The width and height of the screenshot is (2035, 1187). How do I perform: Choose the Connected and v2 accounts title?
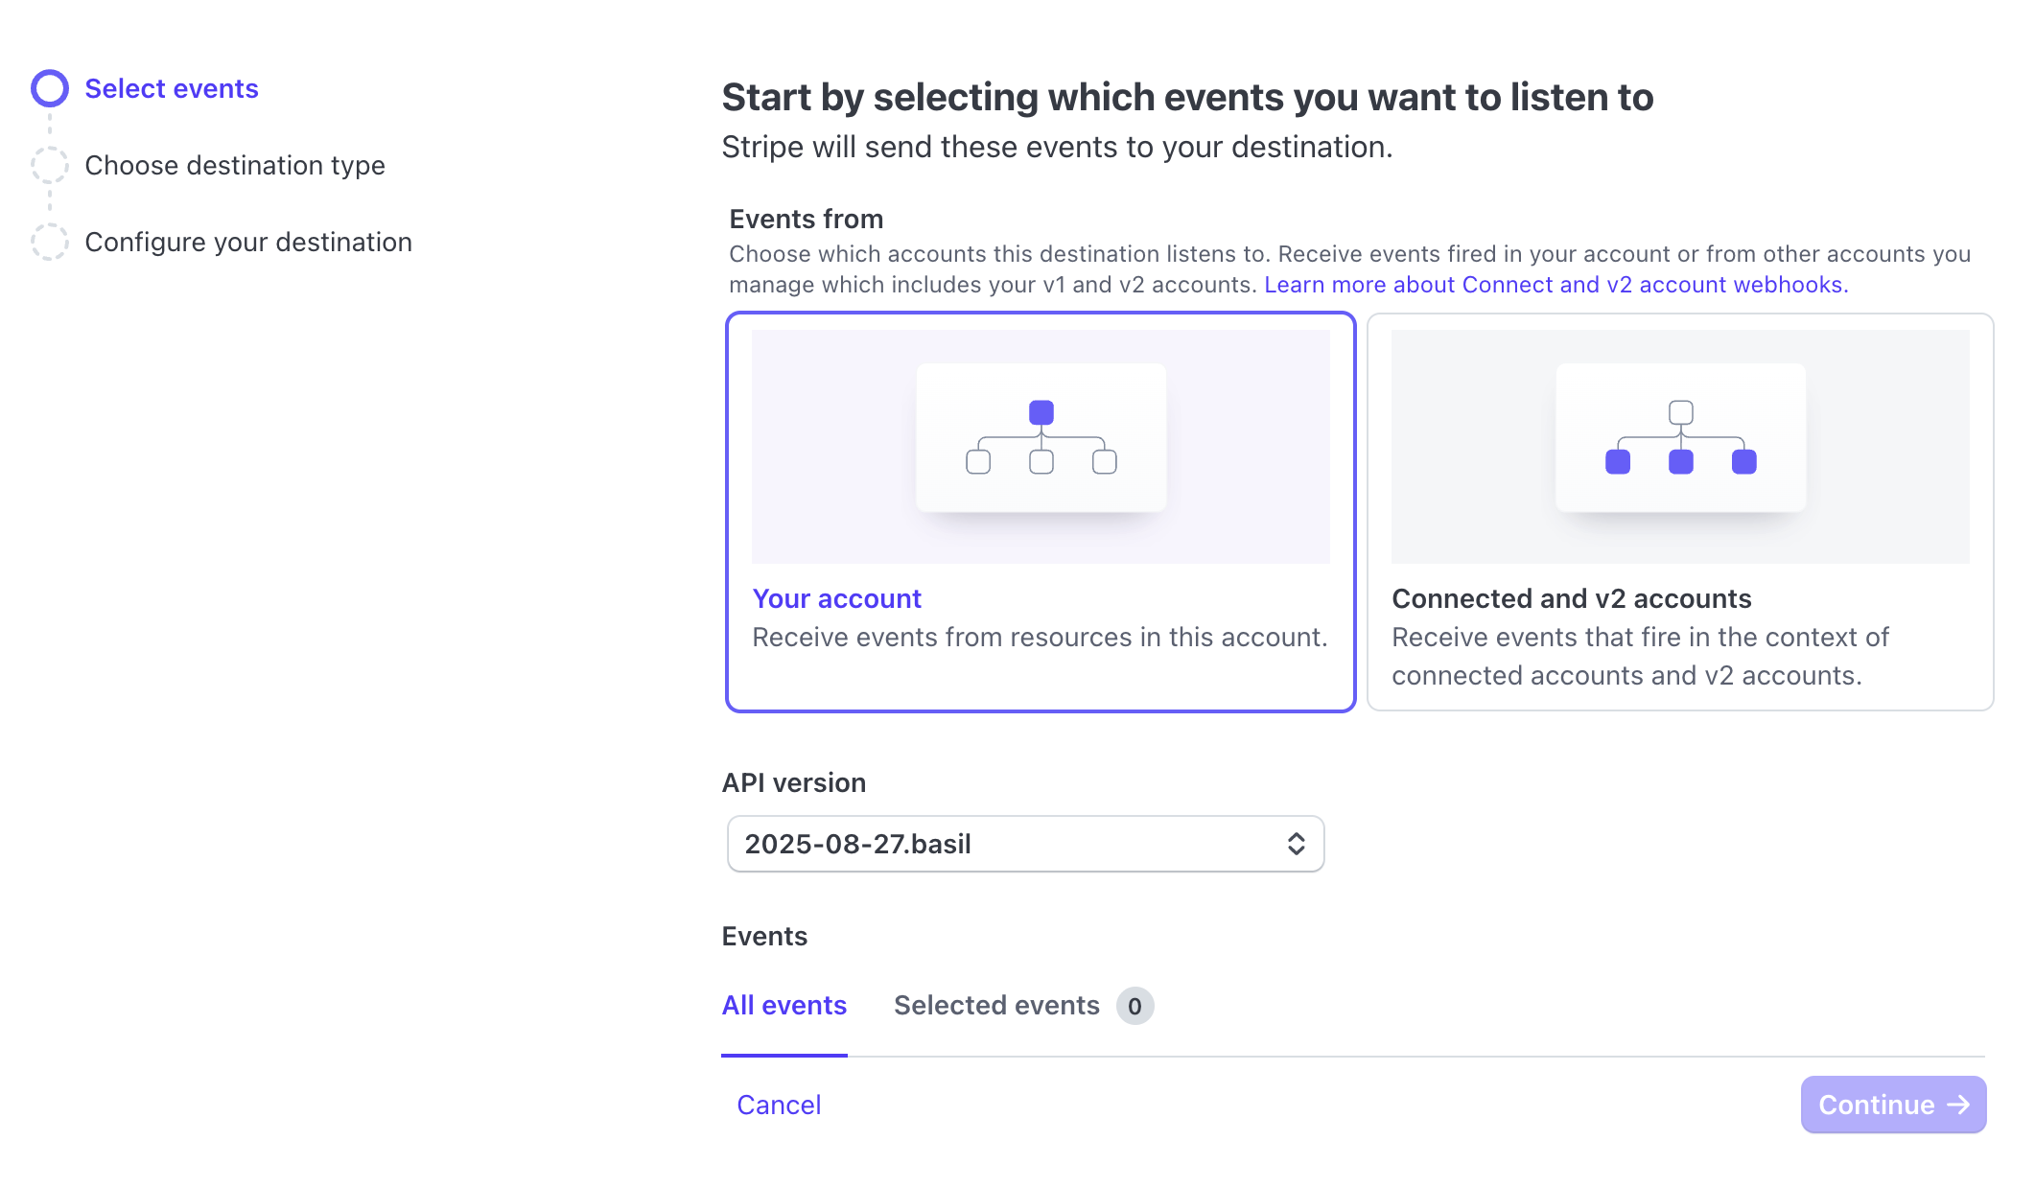tap(1572, 598)
